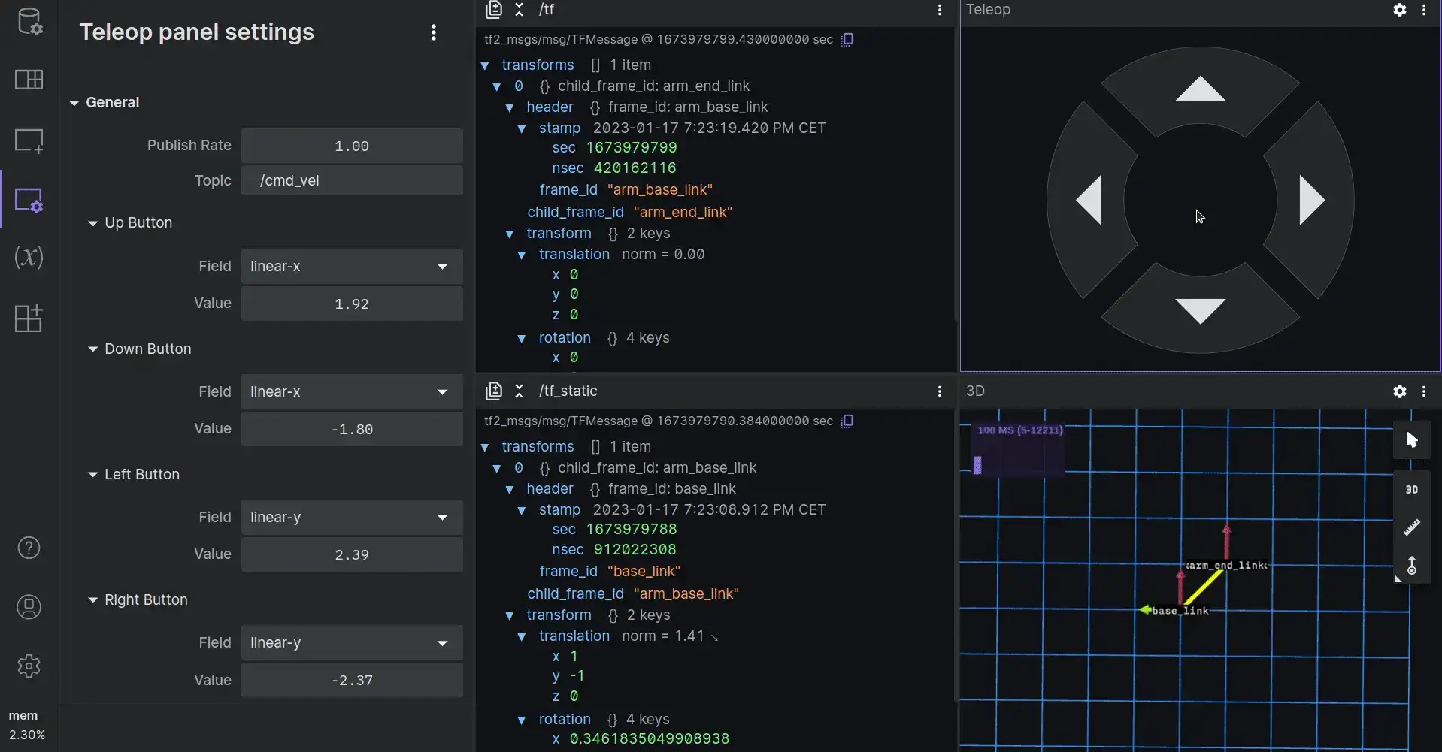Viewport: 1442px width, 752px height.
Task: Collapse the Left Button section
Action: (93, 475)
